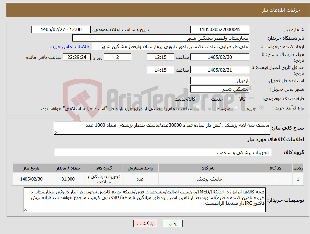Click the validity time 14:15 field
This screenshot has width=310, height=234.
pyautogui.click(x=160, y=70)
